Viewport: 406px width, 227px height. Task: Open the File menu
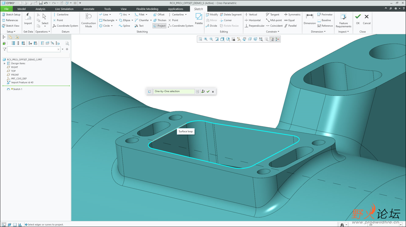click(x=6, y=9)
